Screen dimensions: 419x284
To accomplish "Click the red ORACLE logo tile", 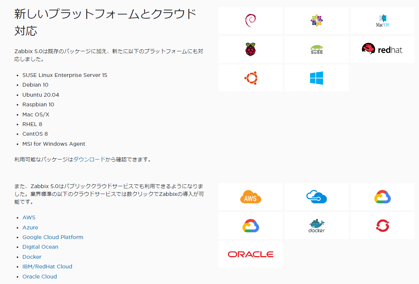I will pos(250,254).
